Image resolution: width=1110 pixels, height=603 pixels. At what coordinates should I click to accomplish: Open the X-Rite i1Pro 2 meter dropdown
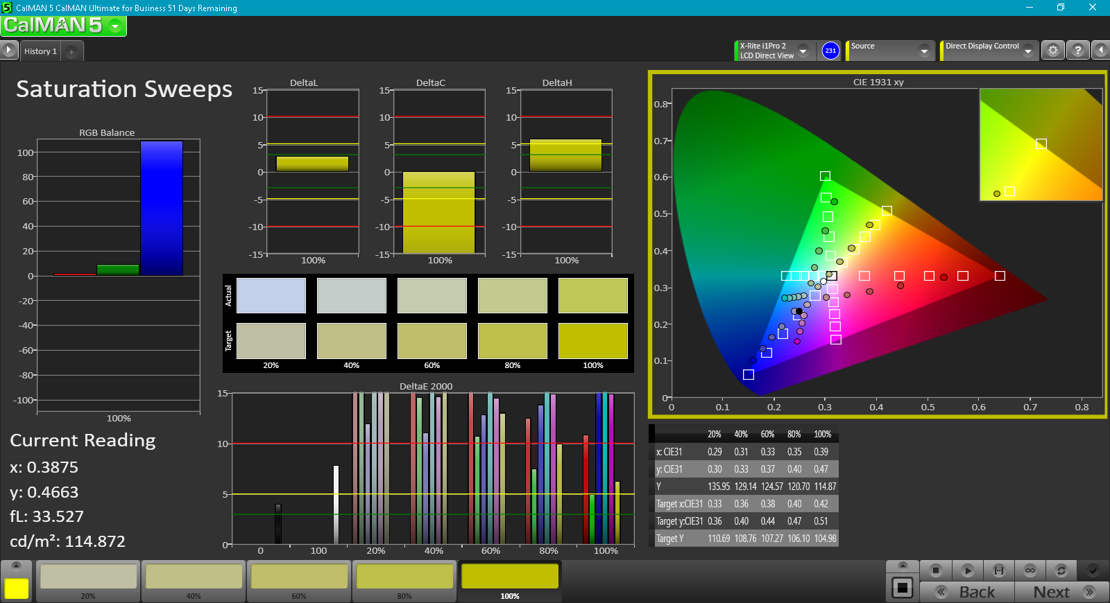(803, 51)
